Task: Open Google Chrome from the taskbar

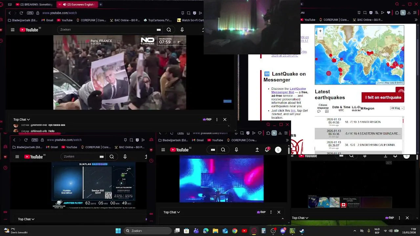Action: pyautogui.click(x=235, y=231)
